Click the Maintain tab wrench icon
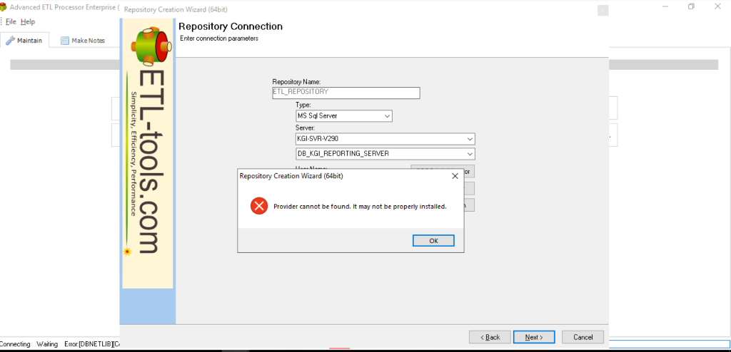731x352 pixels. (x=10, y=41)
